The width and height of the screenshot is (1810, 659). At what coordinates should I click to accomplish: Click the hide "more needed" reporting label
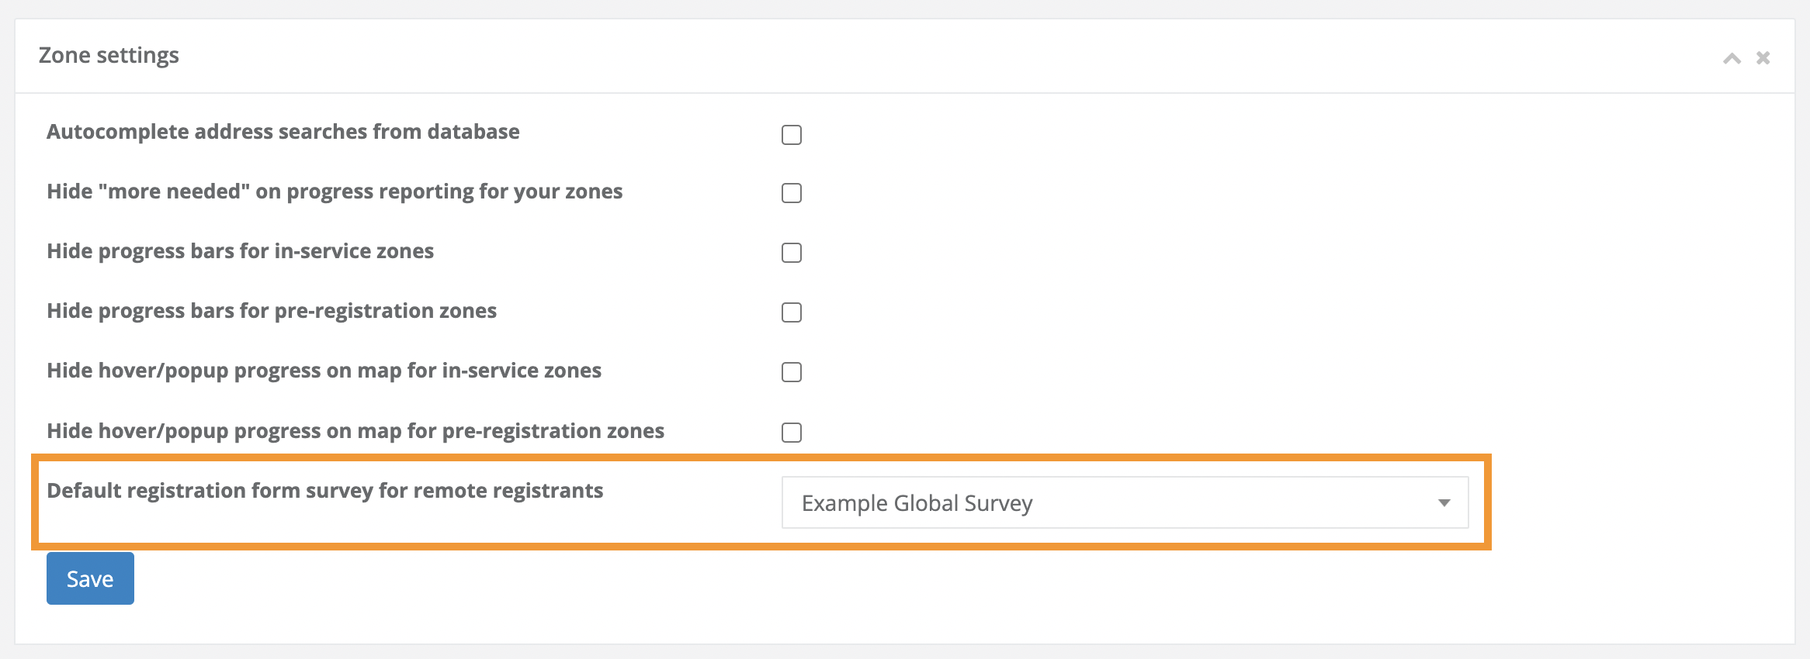coord(335,191)
